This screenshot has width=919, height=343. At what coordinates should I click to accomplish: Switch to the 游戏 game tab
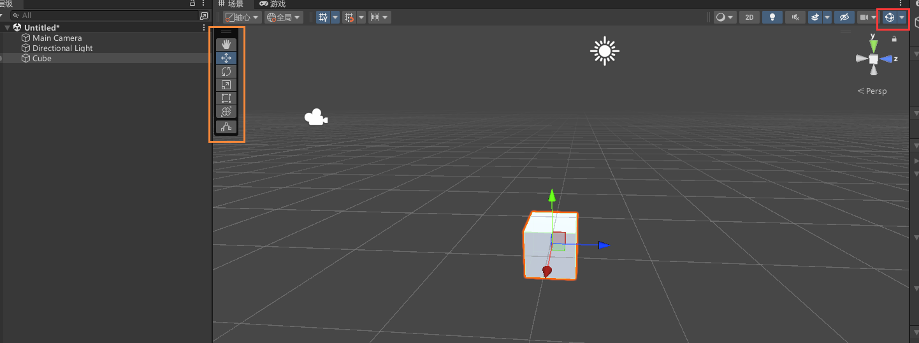point(273,4)
